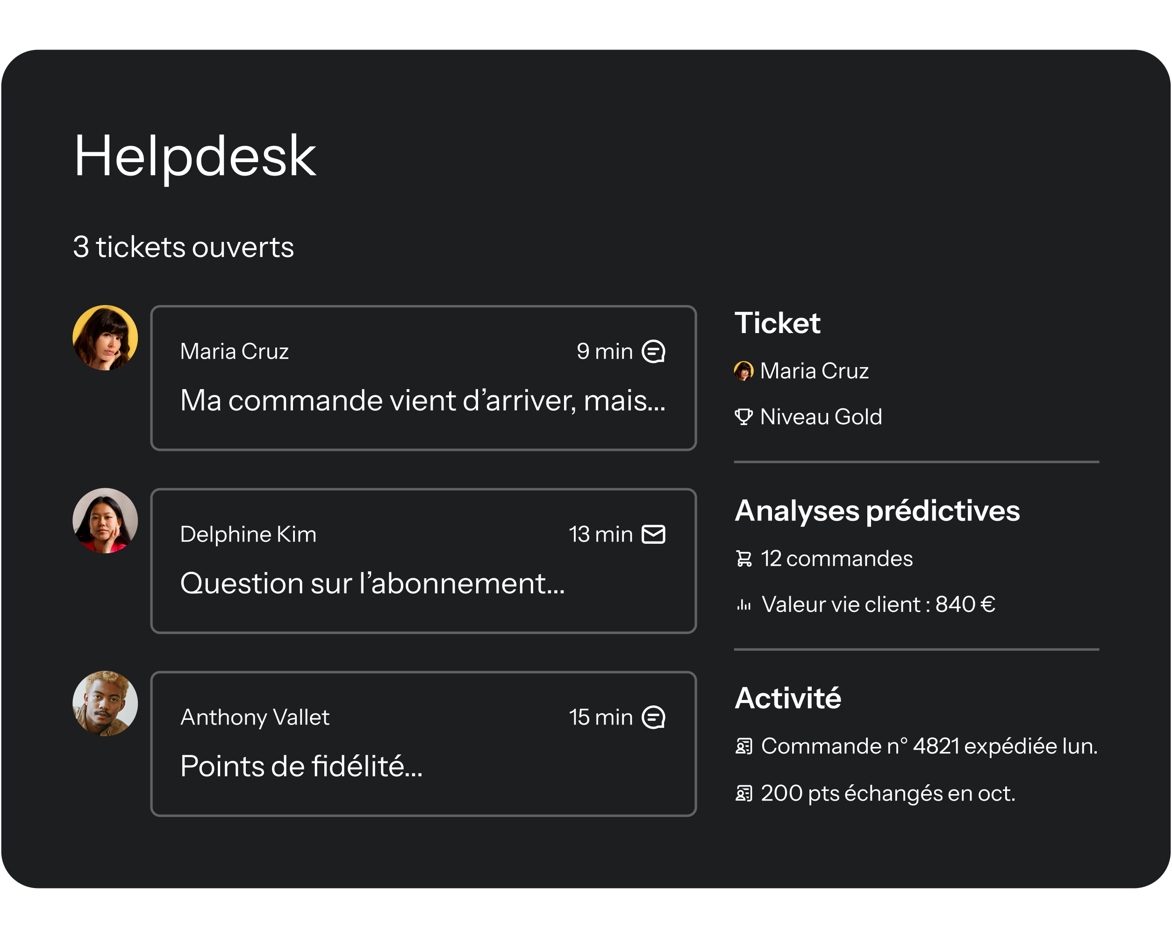Open the envelope icon on Delphine Kim's ticket
The height and width of the screenshot is (938, 1172).
(x=654, y=534)
